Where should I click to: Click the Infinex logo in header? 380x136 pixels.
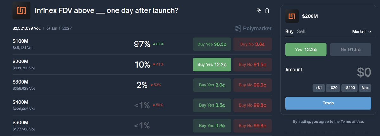(x=21, y=11)
